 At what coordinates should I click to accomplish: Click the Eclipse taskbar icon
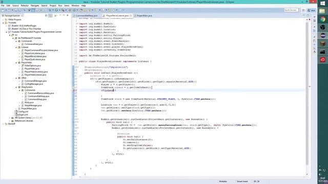pos(322,35)
